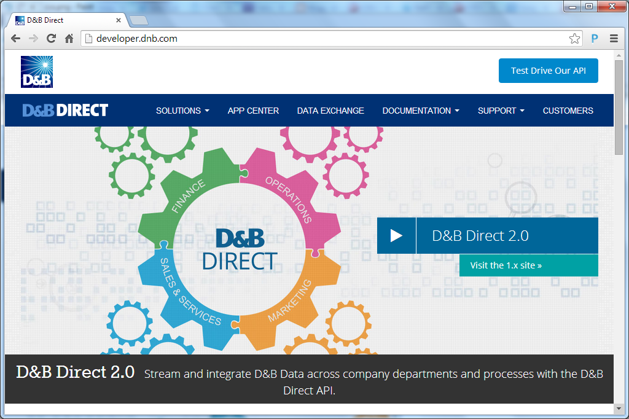Click the blue SALES & SERVICES gear segment

pos(190,292)
